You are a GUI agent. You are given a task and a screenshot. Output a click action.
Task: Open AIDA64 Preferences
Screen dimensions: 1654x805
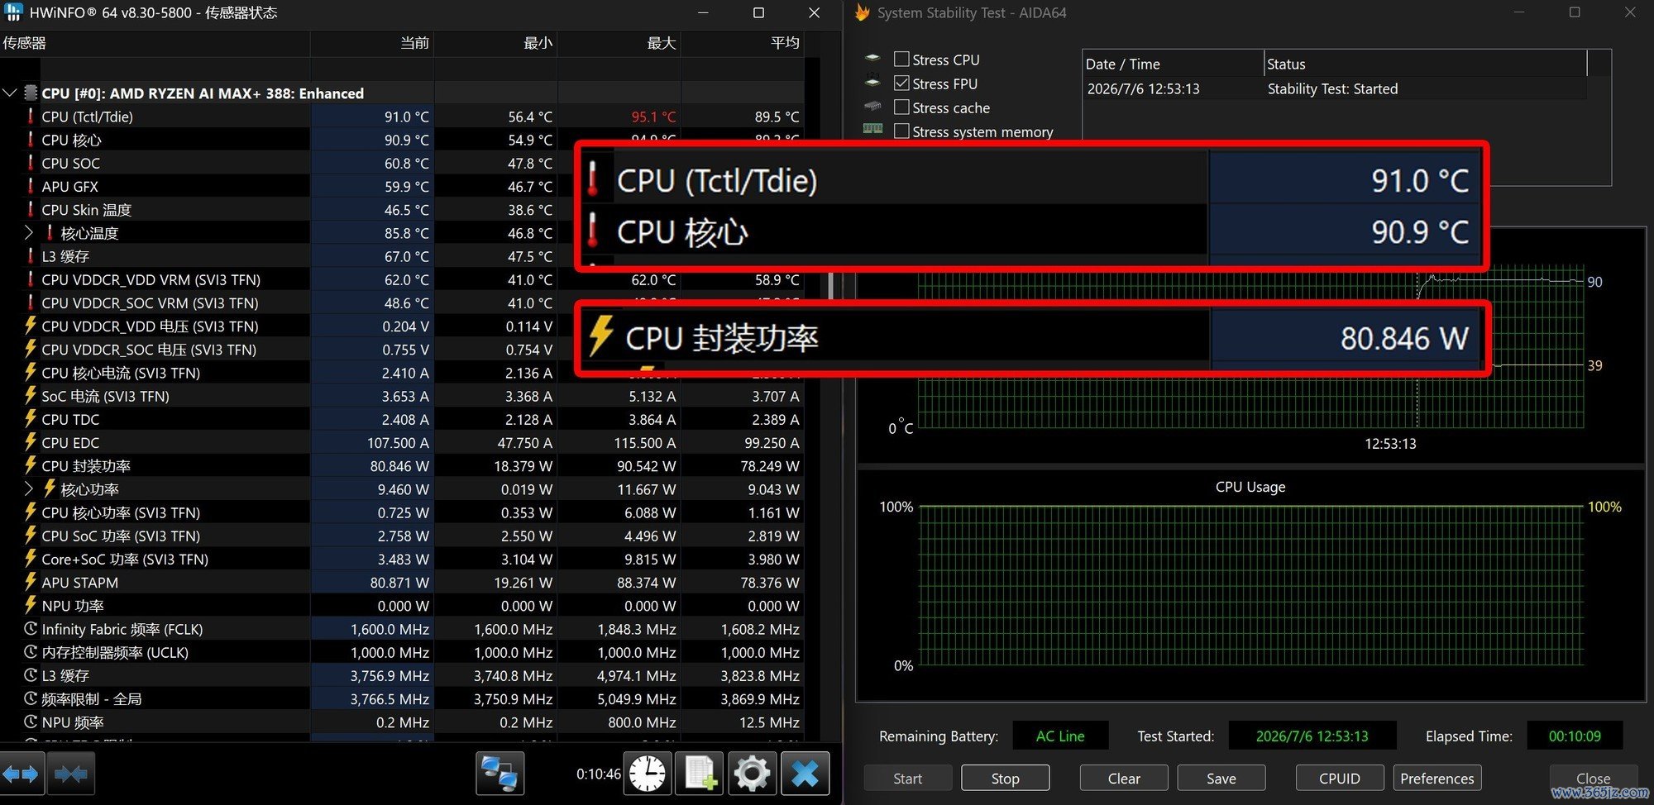coord(1436,778)
